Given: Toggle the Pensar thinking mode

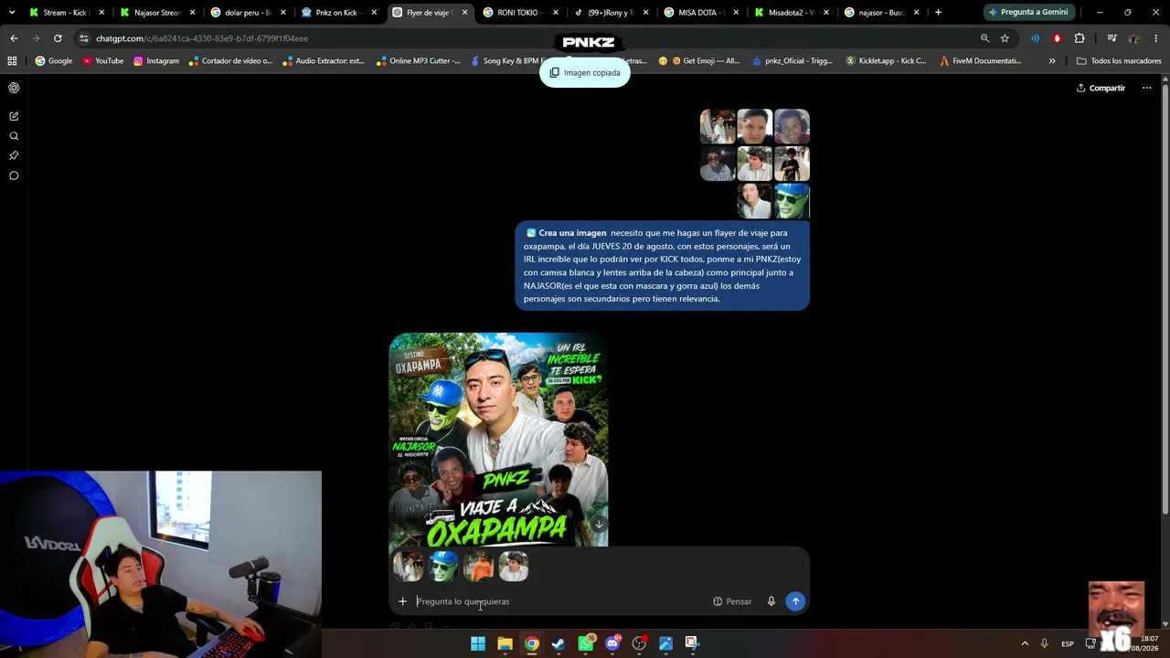Looking at the screenshot, I should [x=732, y=601].
